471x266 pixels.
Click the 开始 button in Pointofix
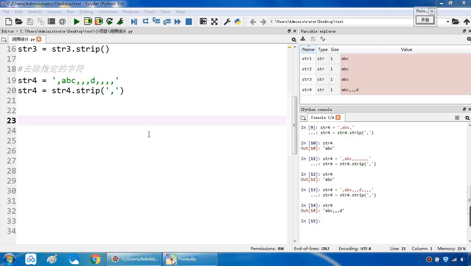[425, 20]
